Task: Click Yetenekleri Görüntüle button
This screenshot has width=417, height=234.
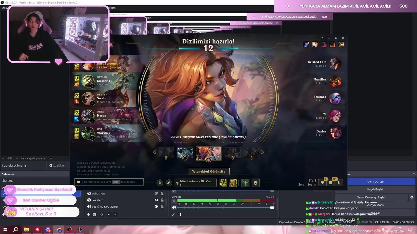Action: tap(208, 171)
